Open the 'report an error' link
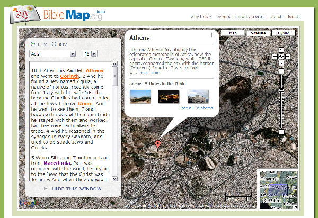The width and height of the screenshot is (318, 218). [250, 16]
